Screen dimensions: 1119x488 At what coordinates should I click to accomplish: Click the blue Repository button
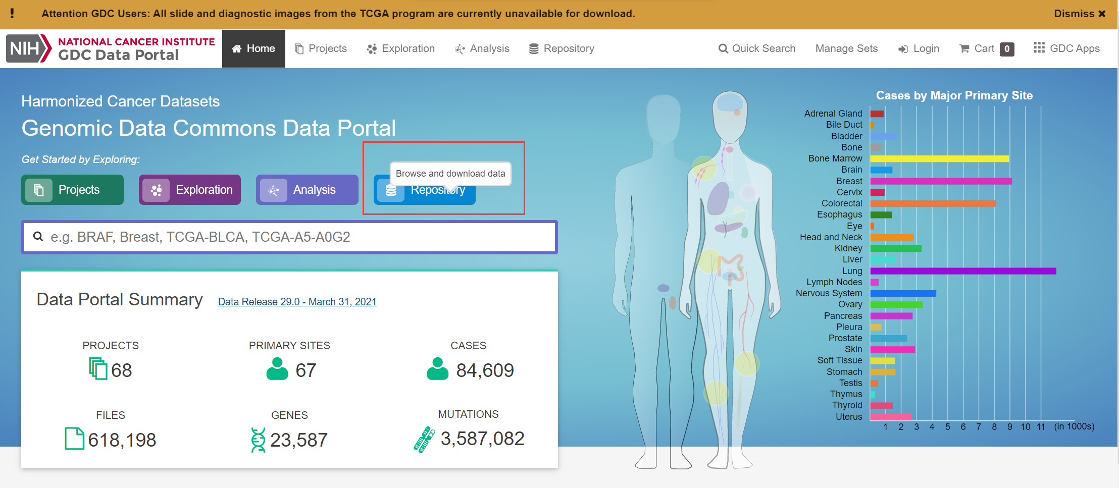[425, 190]
